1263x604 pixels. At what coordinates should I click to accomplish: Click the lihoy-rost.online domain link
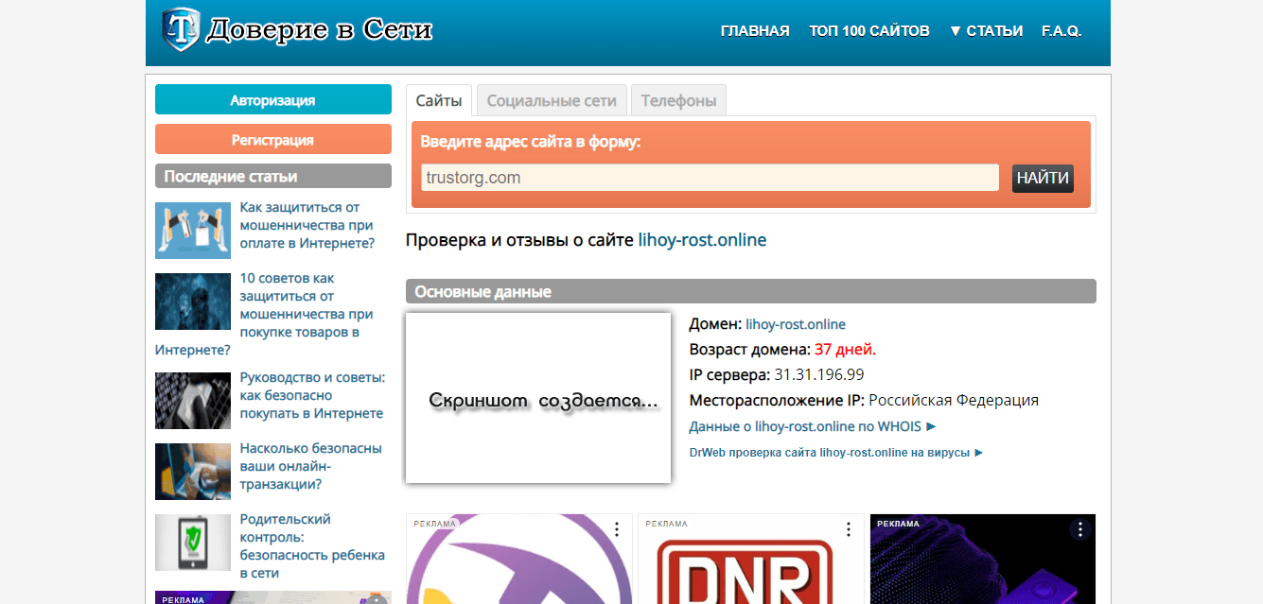click(x=795, y=324)
